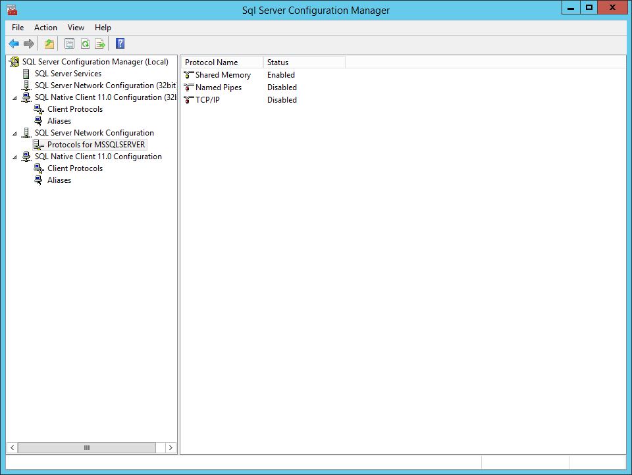Collapse the non-32bit SQL Server Network Configuration node
This screenshot has width=632, height=475.
[x=15, y=134]
